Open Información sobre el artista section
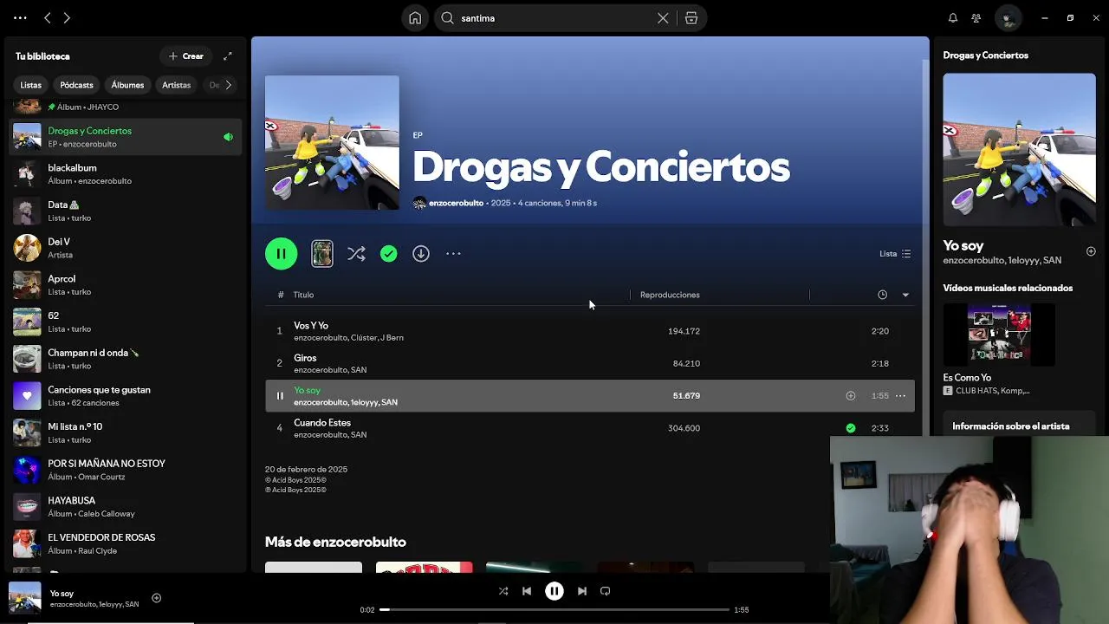Image resolution: width=1109 pixels, height=624 pixels. tap(1010, 426)
